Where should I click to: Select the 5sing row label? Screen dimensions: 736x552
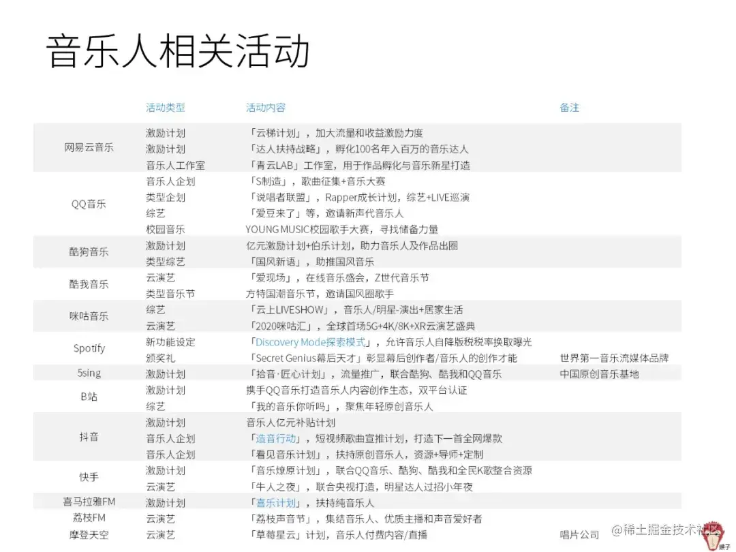[89, 372]
